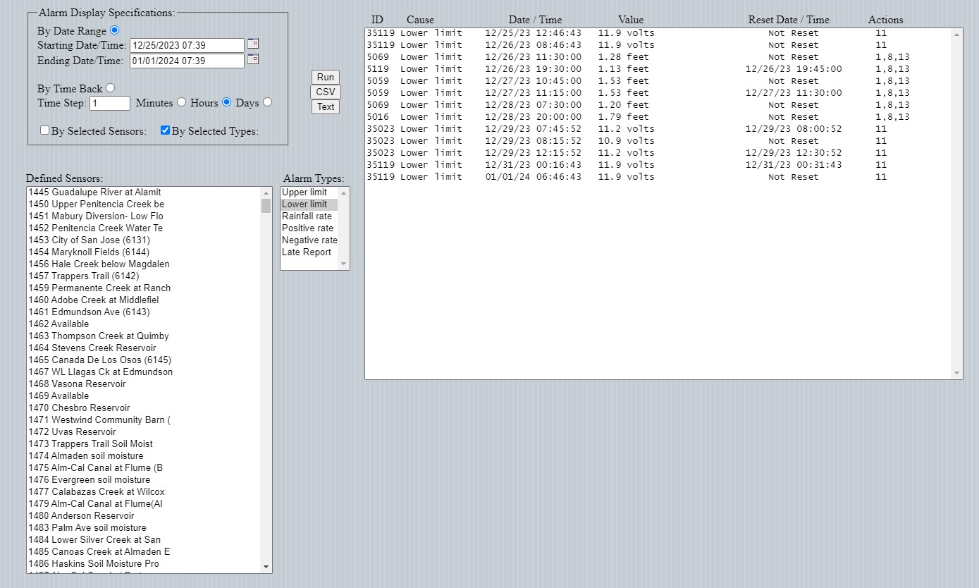The image size is (979, 588).
Task: Open calendar picker for Starting Date/Time
Action: [x=252, y=44]
